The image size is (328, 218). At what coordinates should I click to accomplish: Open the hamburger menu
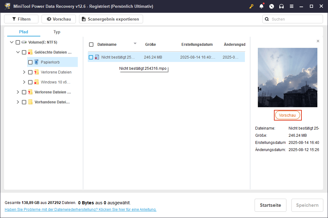click(x=291, y=6)
